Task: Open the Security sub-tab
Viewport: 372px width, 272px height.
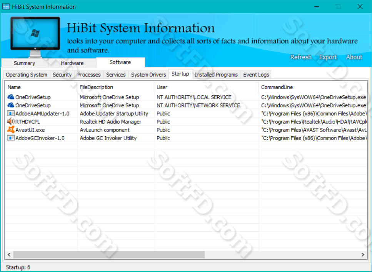Action: [x=62, y=75]
